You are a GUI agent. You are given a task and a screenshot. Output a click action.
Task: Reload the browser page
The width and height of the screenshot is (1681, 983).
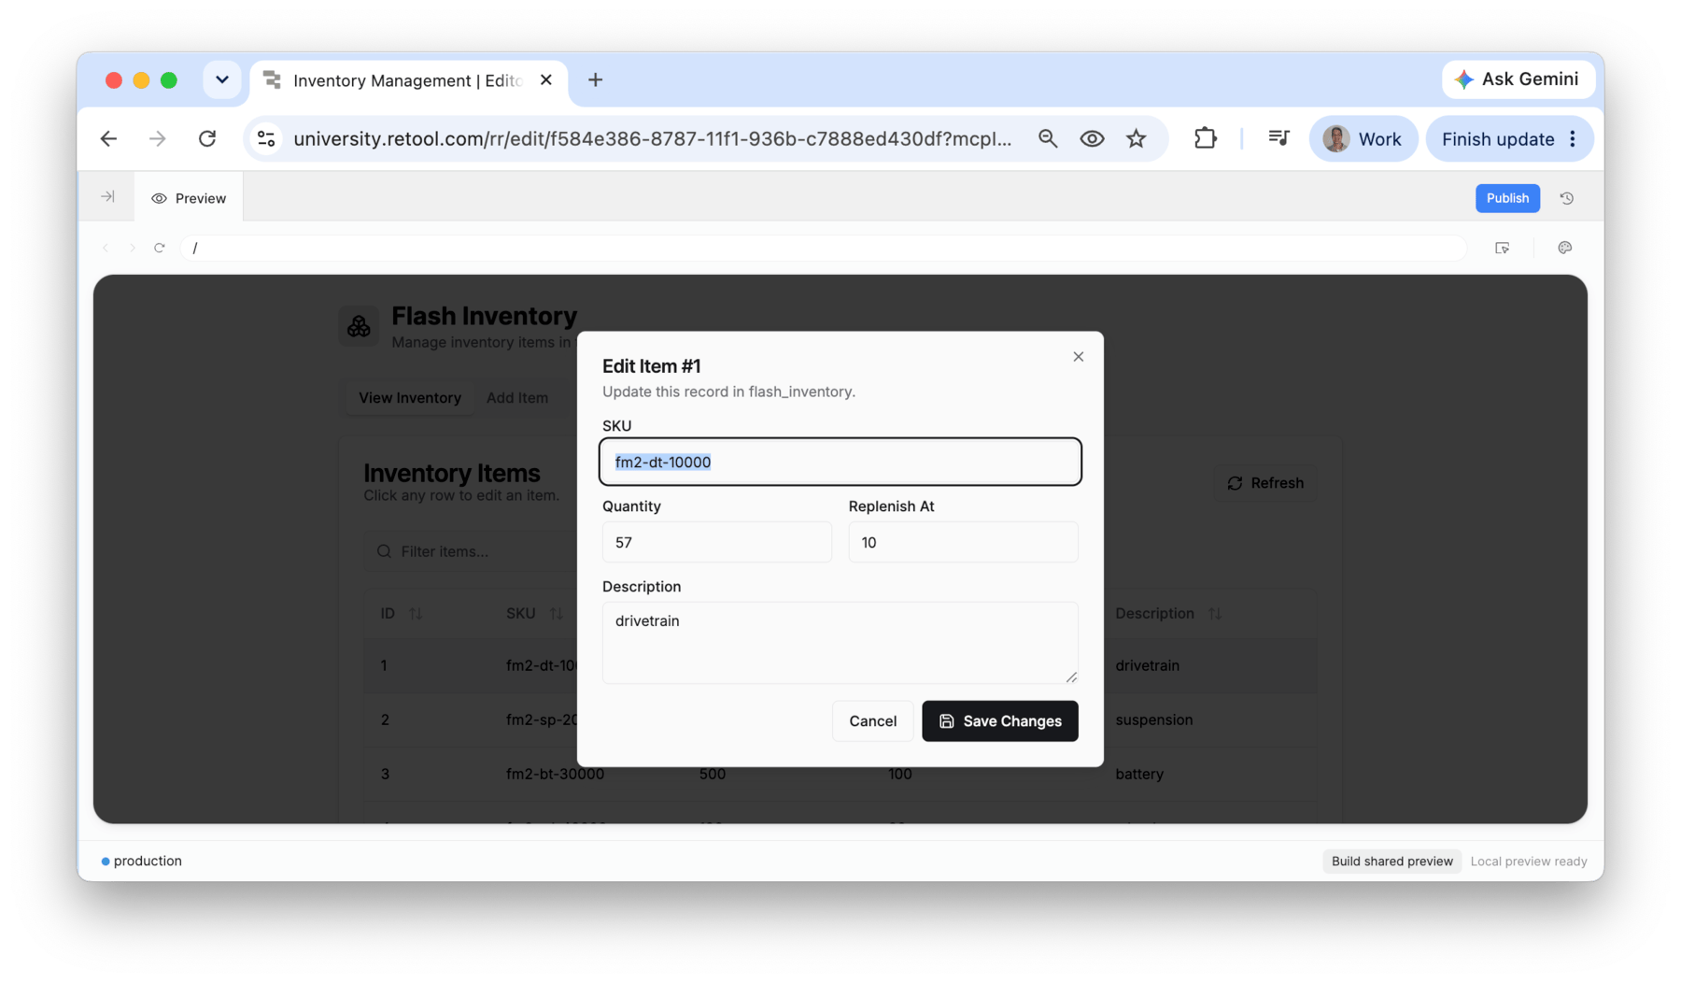[207, 139]
